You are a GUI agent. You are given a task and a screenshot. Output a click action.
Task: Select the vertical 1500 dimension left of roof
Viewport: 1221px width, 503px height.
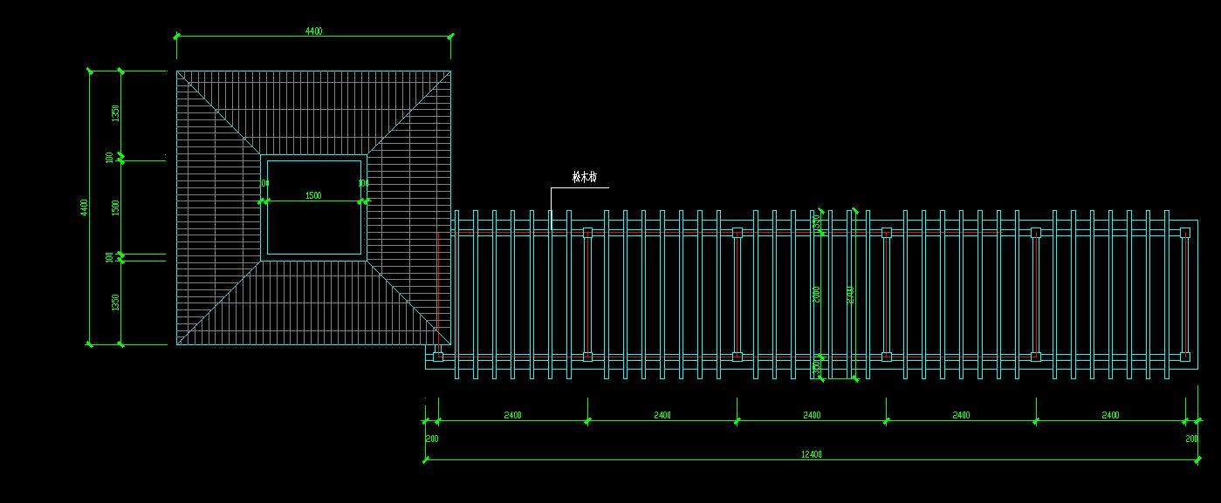coord(115,207)
